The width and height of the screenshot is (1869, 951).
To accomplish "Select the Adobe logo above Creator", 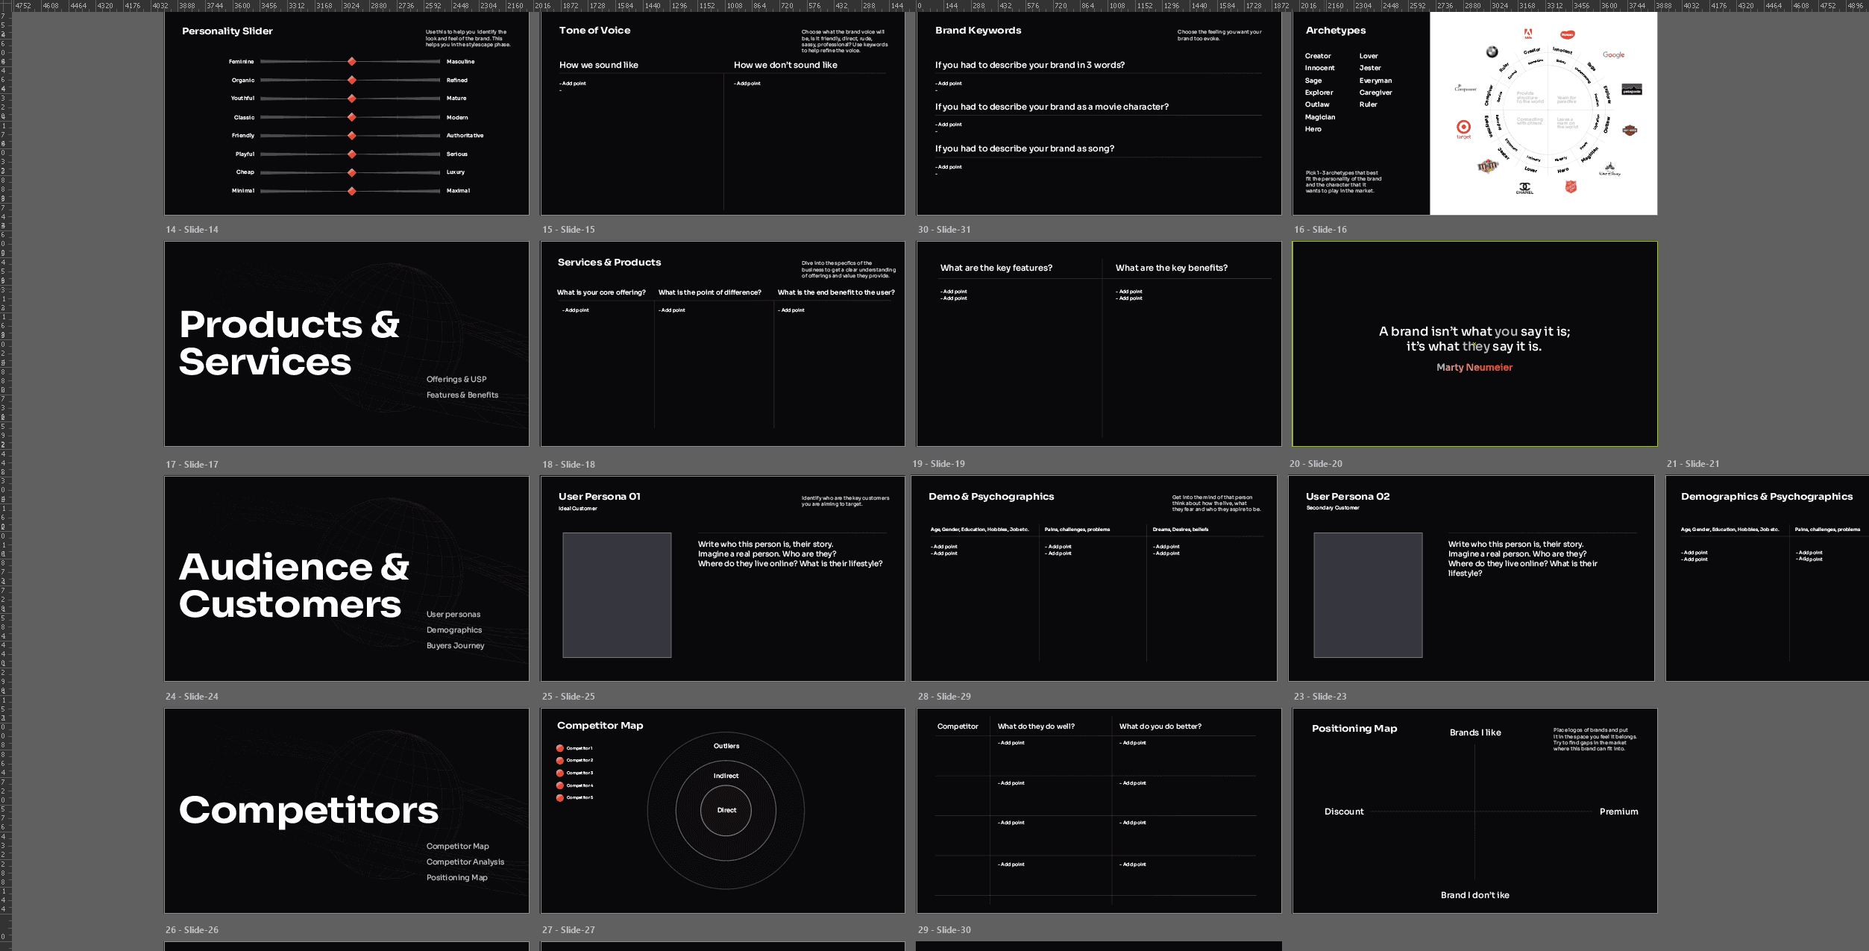I will pos(1527,33).
